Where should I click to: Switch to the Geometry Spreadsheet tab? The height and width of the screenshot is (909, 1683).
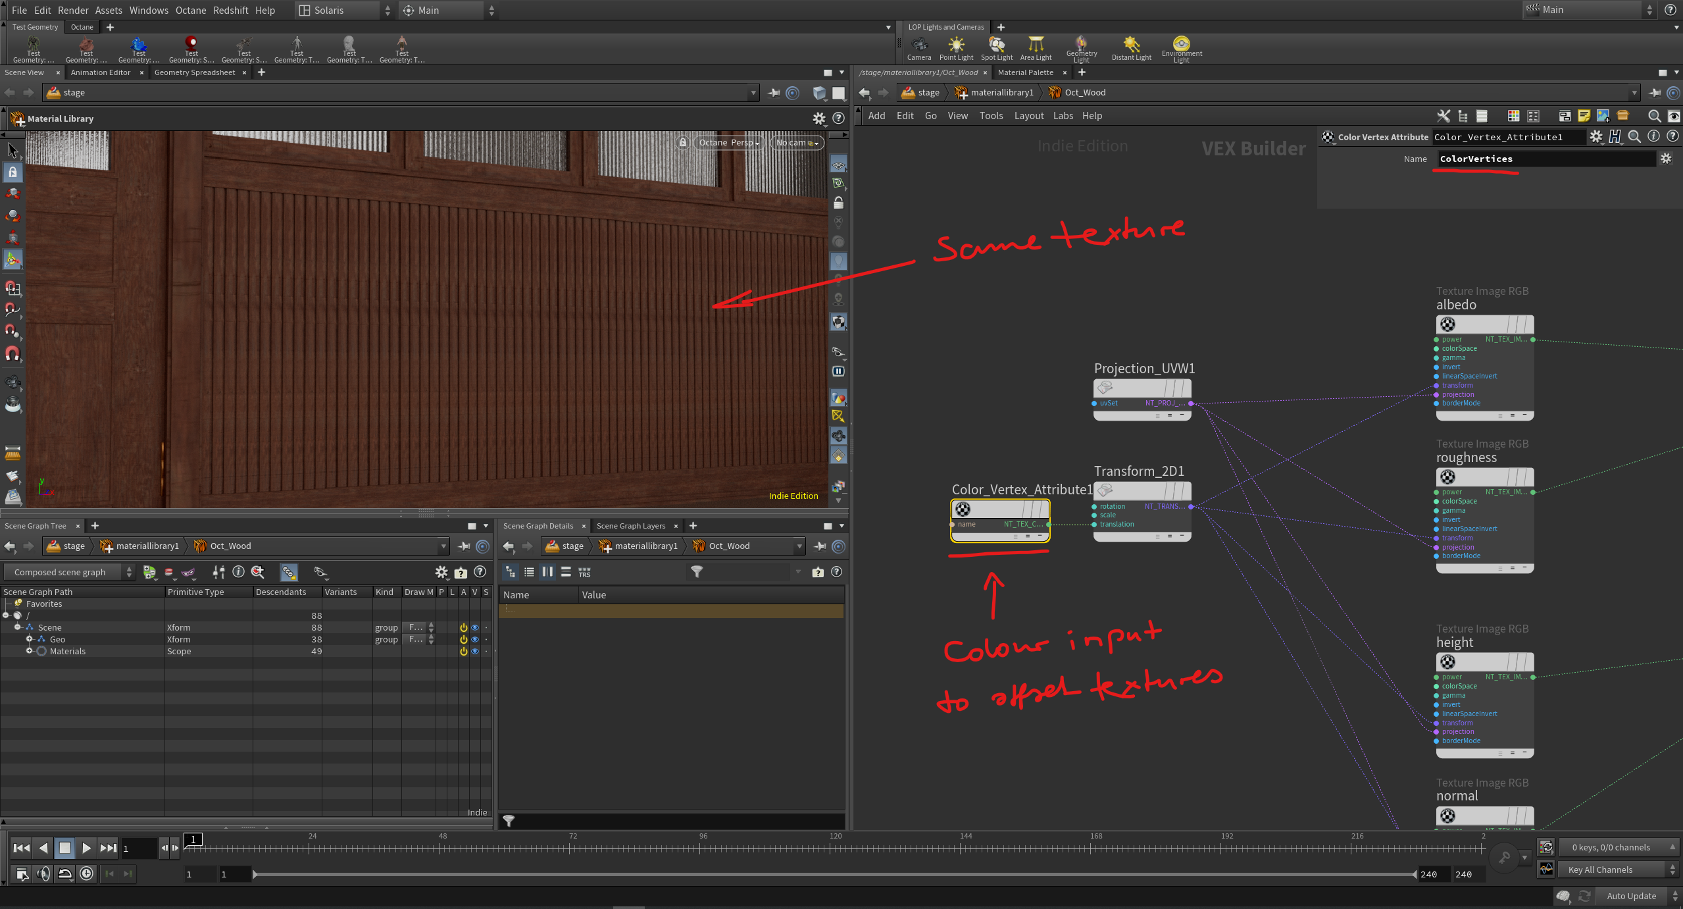tap(194, 72)
